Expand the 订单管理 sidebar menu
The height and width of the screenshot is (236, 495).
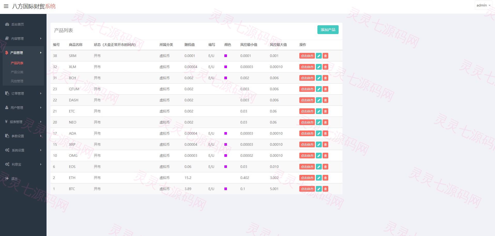pos(23,93)
